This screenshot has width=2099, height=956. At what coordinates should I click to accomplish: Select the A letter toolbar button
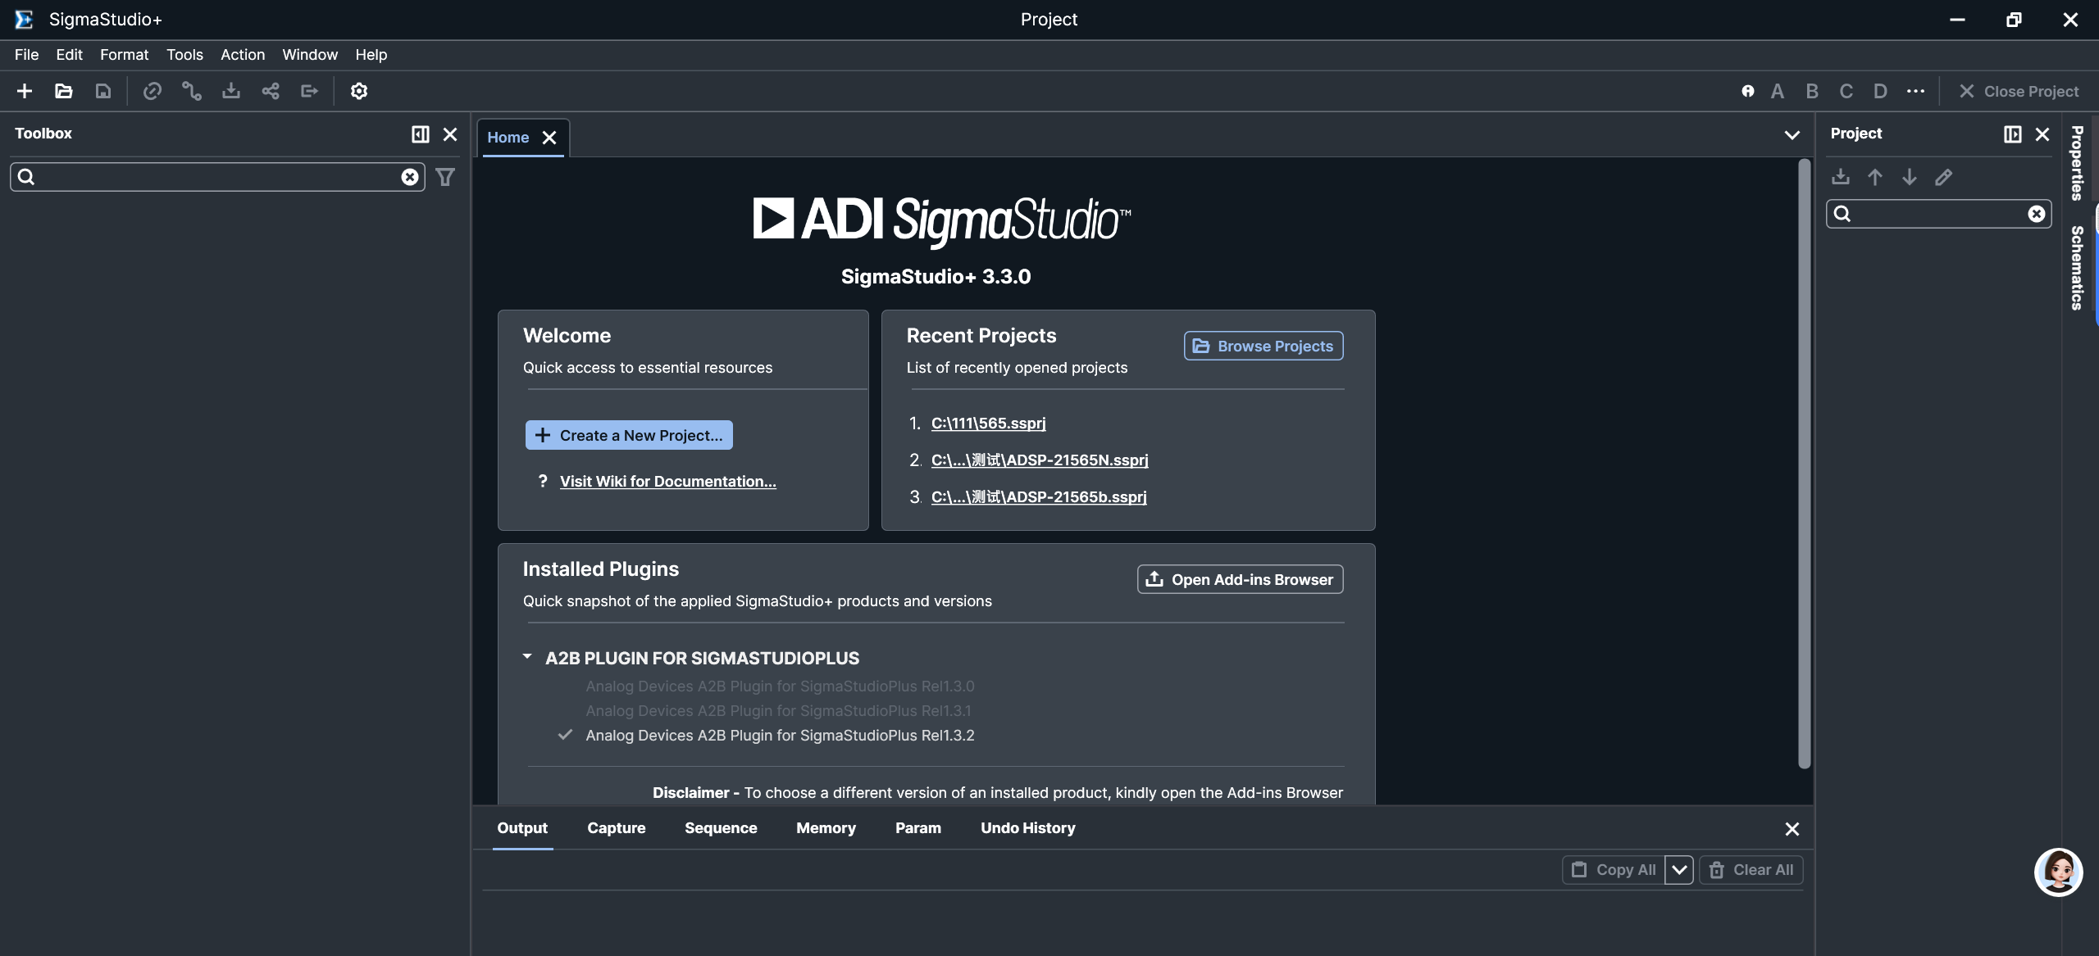pos(1778,91)
